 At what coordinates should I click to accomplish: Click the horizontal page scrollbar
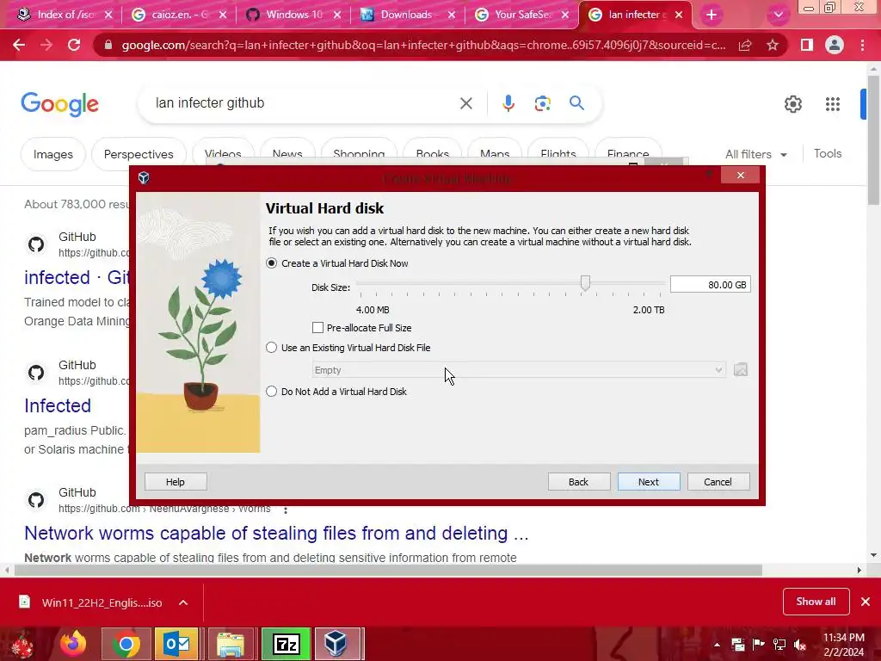[388, 570]
